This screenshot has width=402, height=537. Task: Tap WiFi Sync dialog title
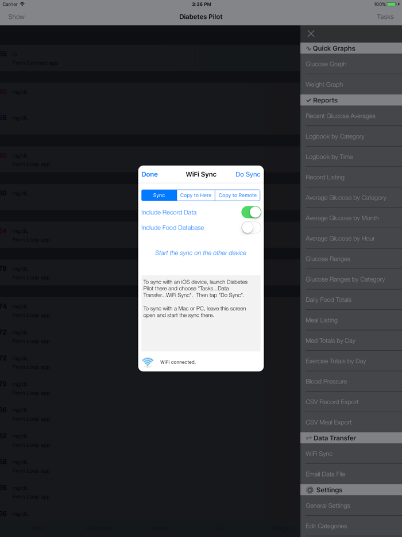(x=201, y=174)
